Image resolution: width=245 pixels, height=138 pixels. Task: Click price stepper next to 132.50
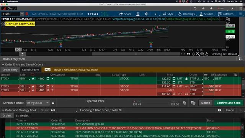pos(174,79)
